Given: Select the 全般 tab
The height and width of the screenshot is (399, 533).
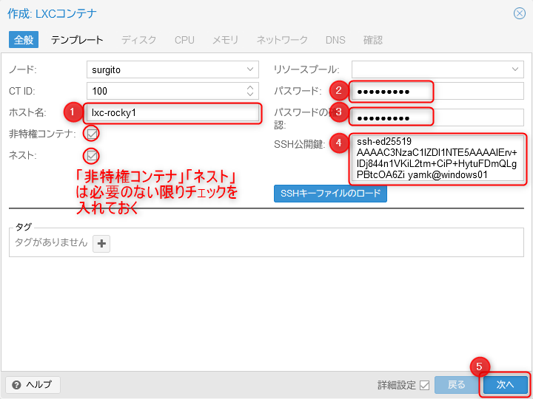Looking at the screenshot, I should point(24,40).
